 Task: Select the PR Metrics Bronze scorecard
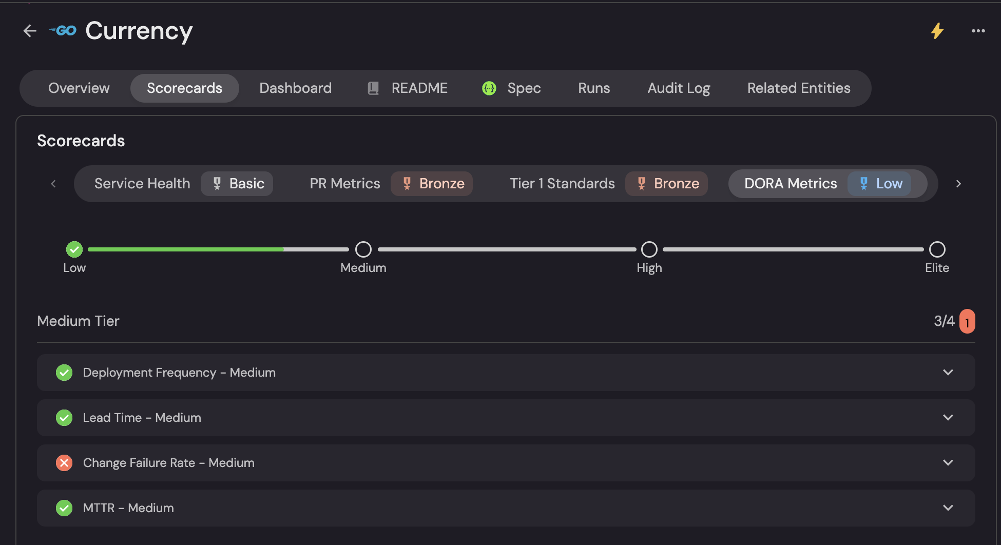click(390, 184)
